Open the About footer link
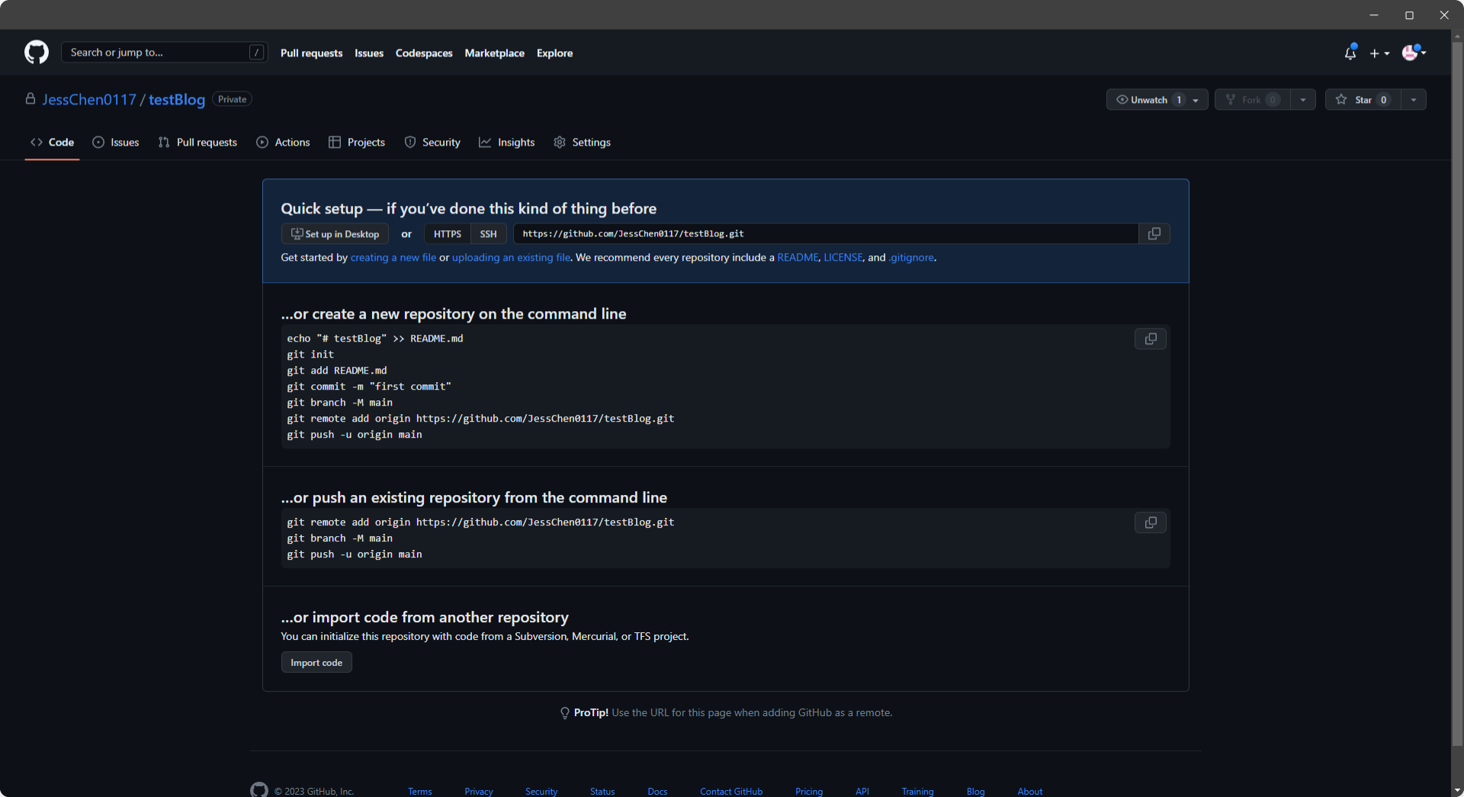 pyautogui.click(x=1030, y=792)
